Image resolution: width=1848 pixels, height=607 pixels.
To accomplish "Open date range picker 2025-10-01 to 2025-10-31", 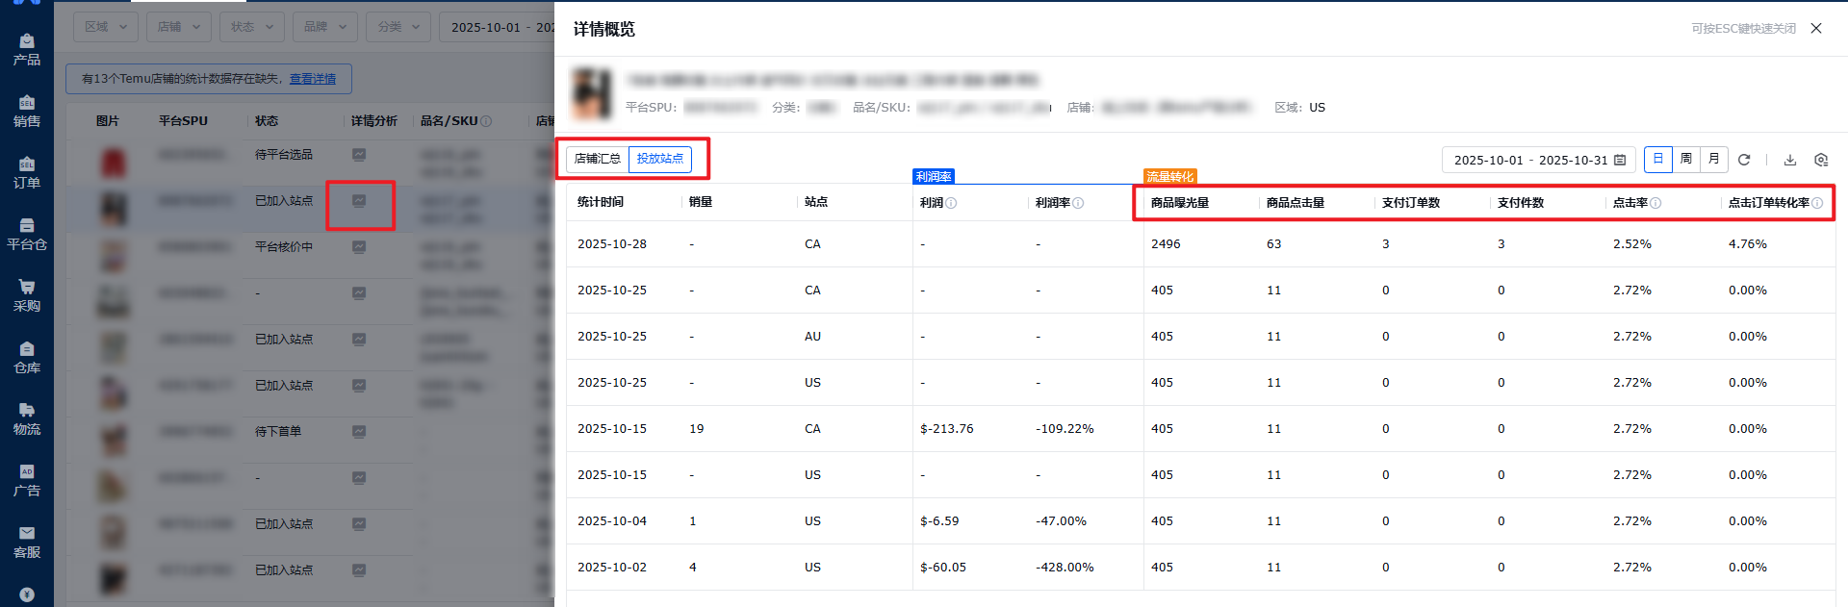I will [1538, 160].
